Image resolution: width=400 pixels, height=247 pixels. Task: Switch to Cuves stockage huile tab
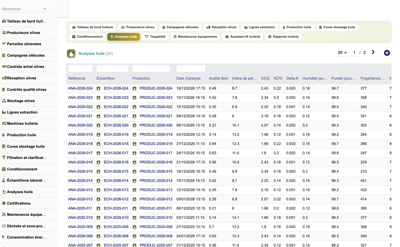337,27
